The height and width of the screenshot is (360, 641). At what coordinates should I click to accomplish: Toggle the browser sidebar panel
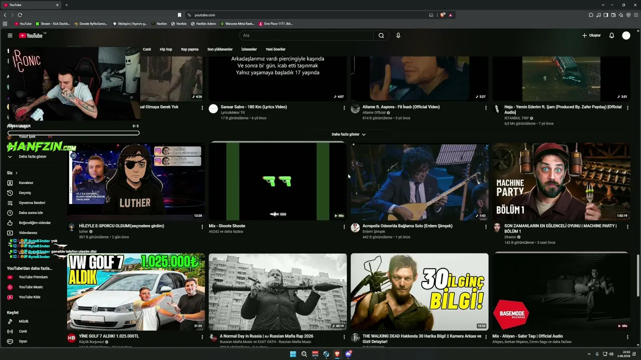[606, 15]
